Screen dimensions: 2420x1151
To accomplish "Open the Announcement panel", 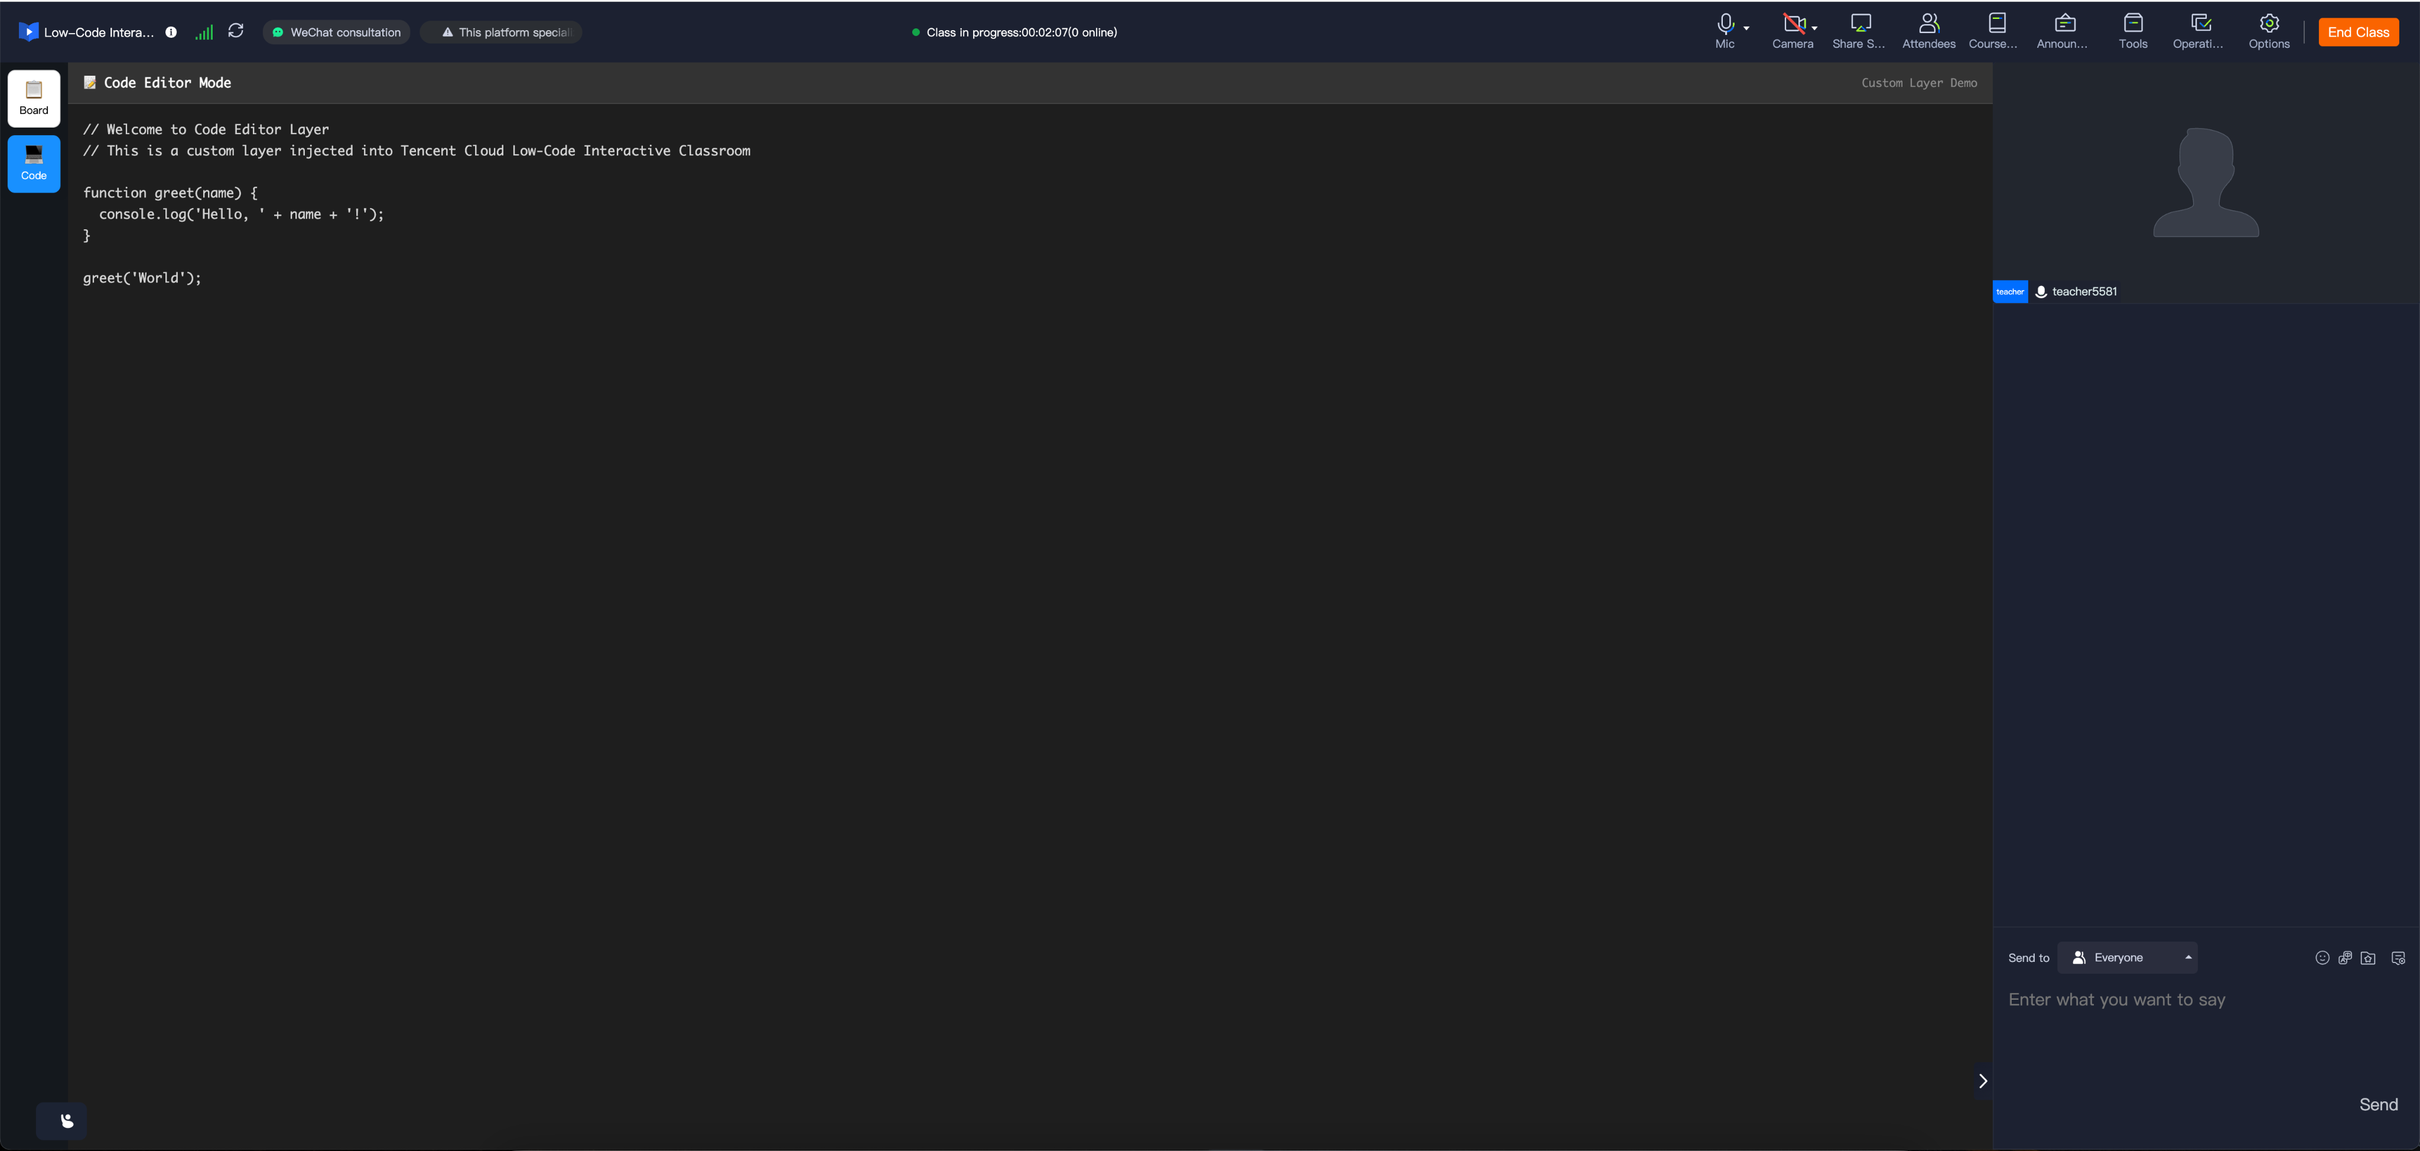I will [x=2064, y=31].
